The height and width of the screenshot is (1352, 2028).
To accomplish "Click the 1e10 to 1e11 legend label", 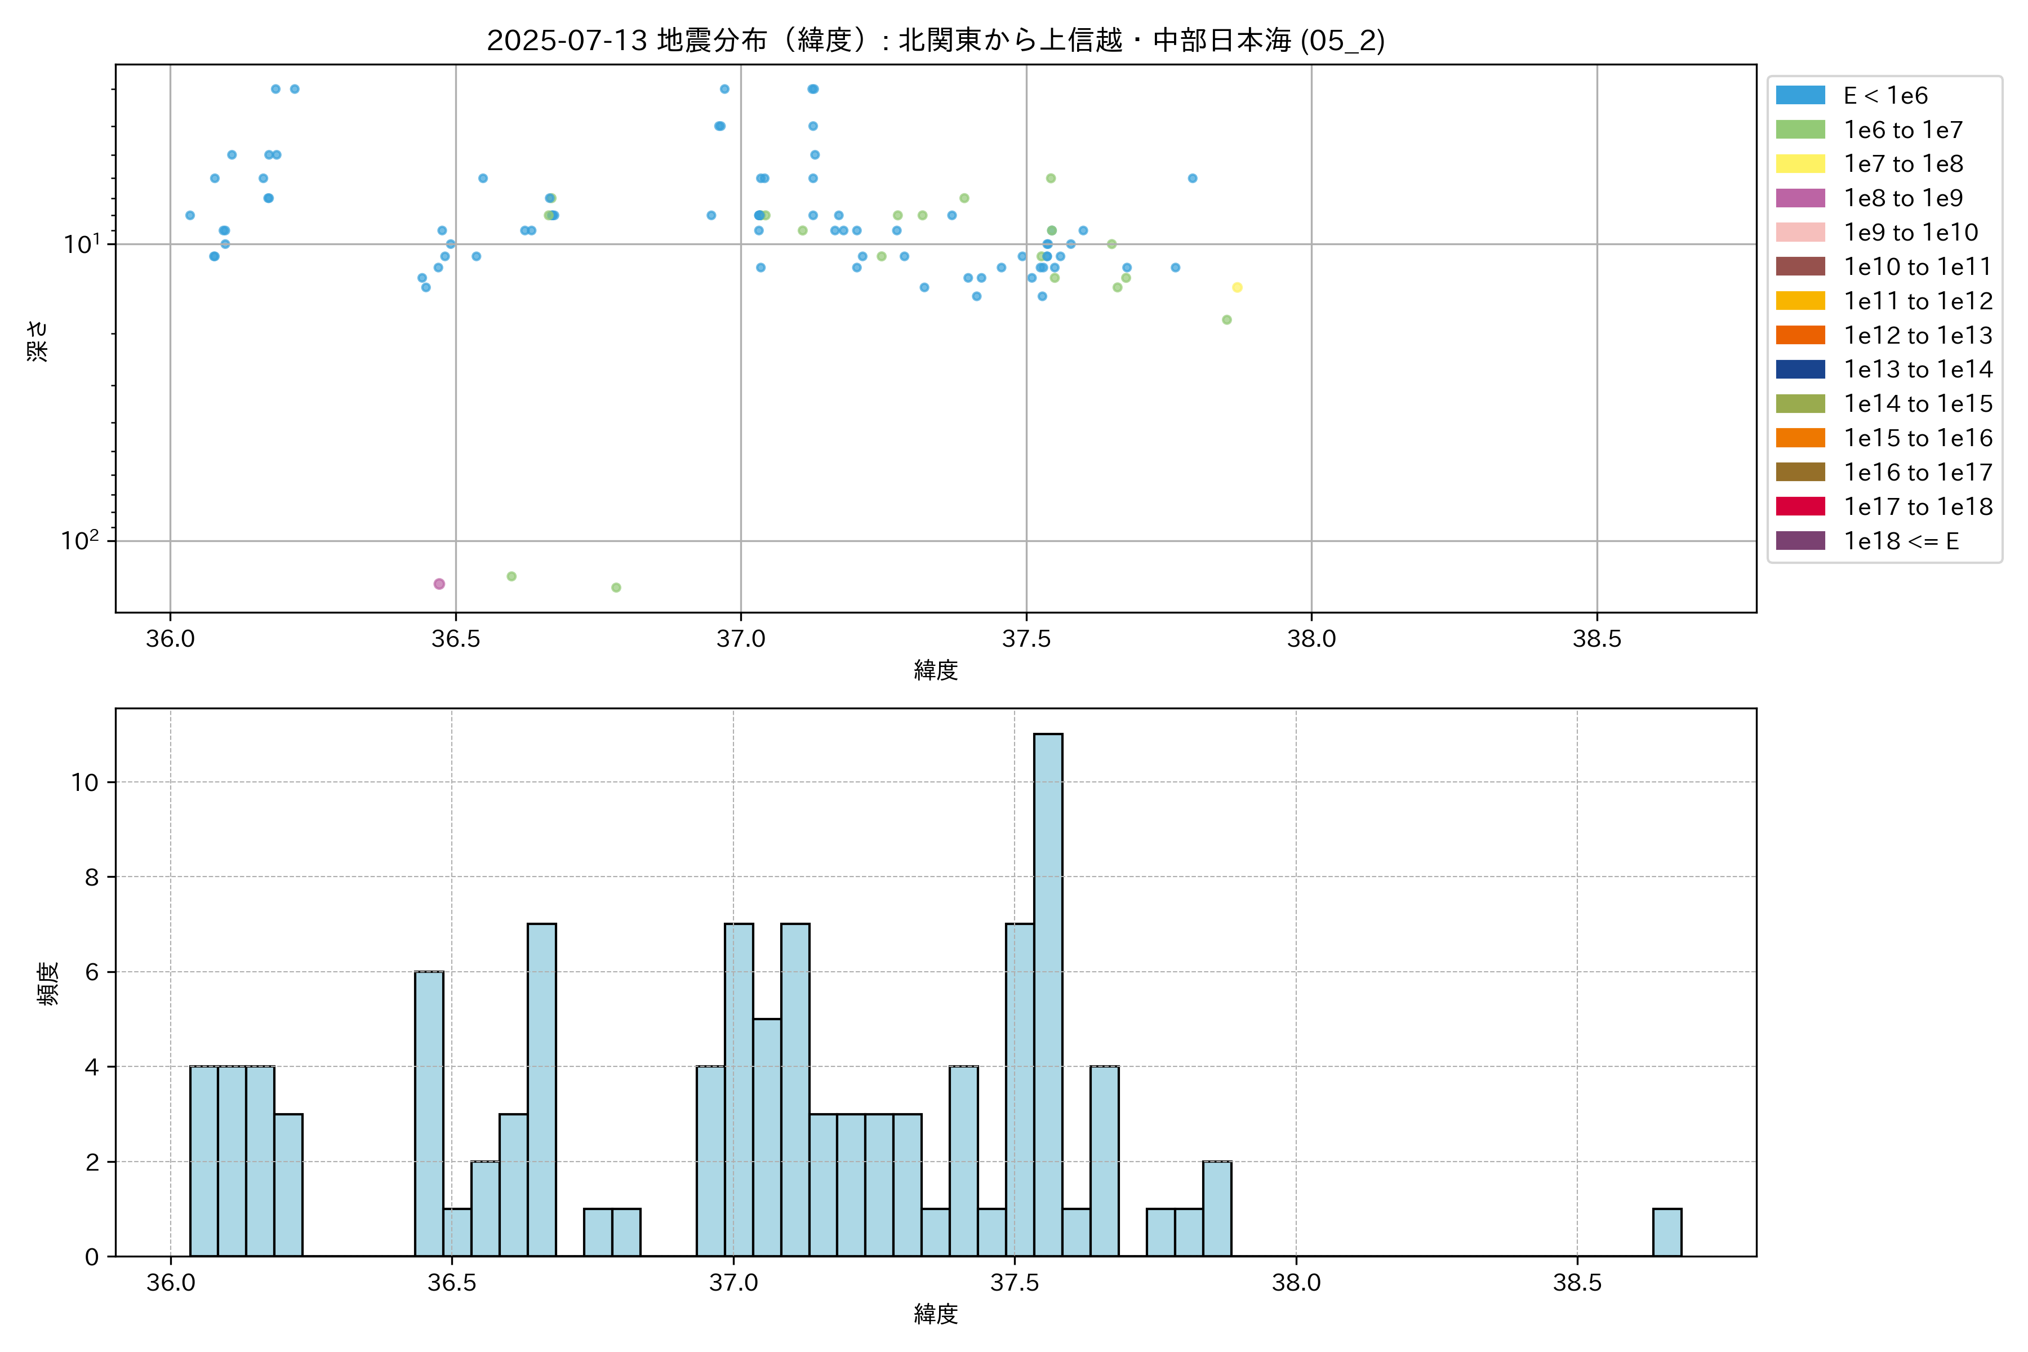I will click(1918, 267).
